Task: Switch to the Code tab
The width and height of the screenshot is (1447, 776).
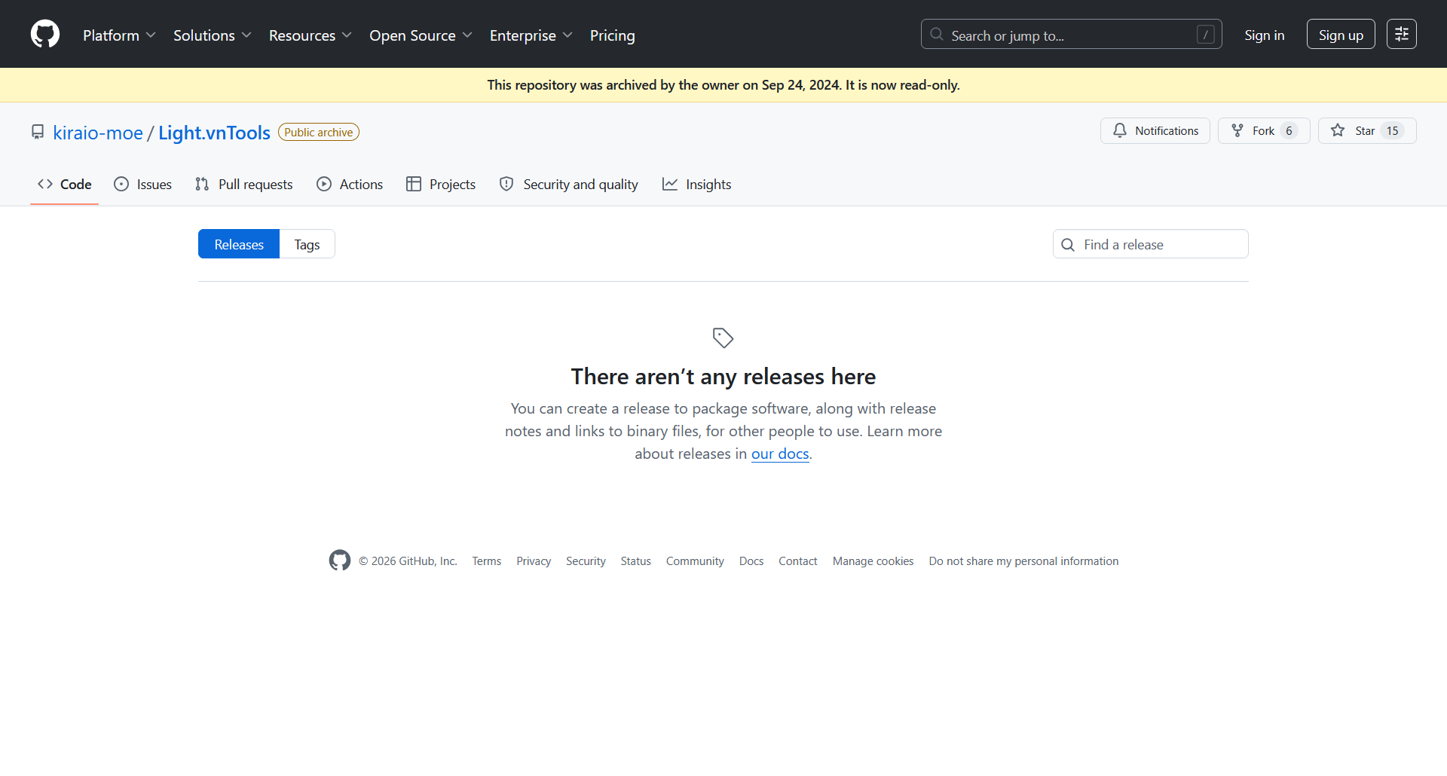Action: coord(65,185)
